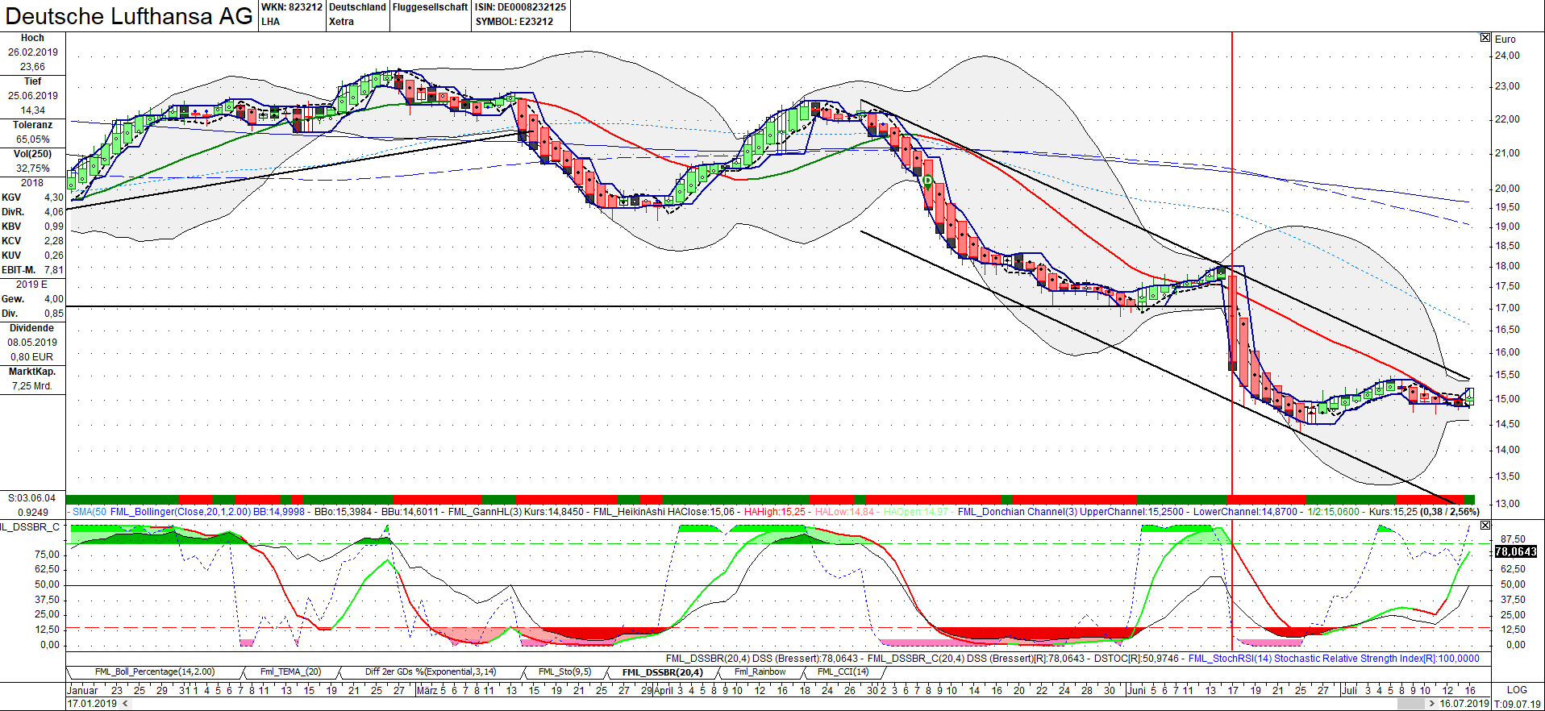Click the Tief date 25.06.2019
1545x711 pixels.
(x=33, y=96)
